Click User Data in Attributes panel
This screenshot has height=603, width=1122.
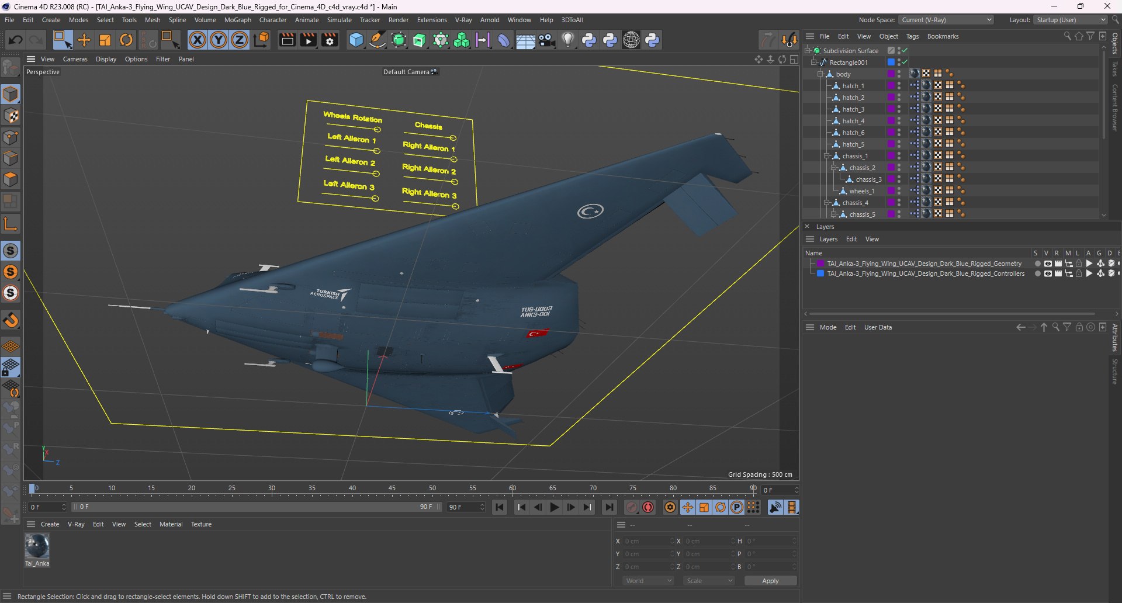pos(878,327)
